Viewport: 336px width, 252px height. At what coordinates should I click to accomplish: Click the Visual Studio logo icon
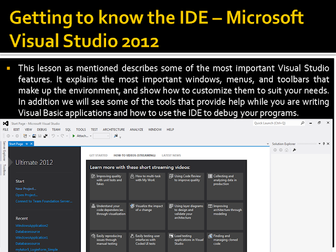(6, 123)
